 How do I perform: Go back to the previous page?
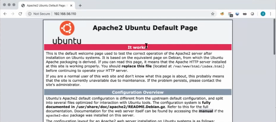5,14
